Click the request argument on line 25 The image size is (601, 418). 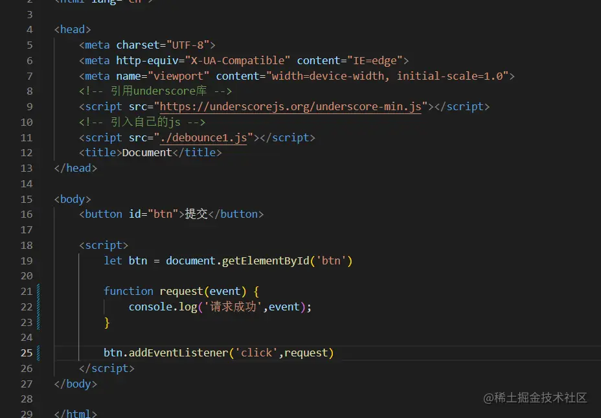click(x=306, y=353)
